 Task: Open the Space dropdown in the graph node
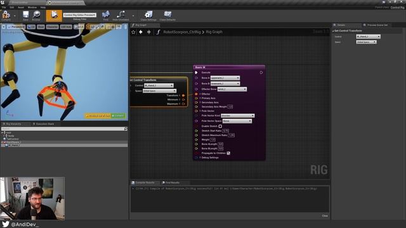pos(159,91)
